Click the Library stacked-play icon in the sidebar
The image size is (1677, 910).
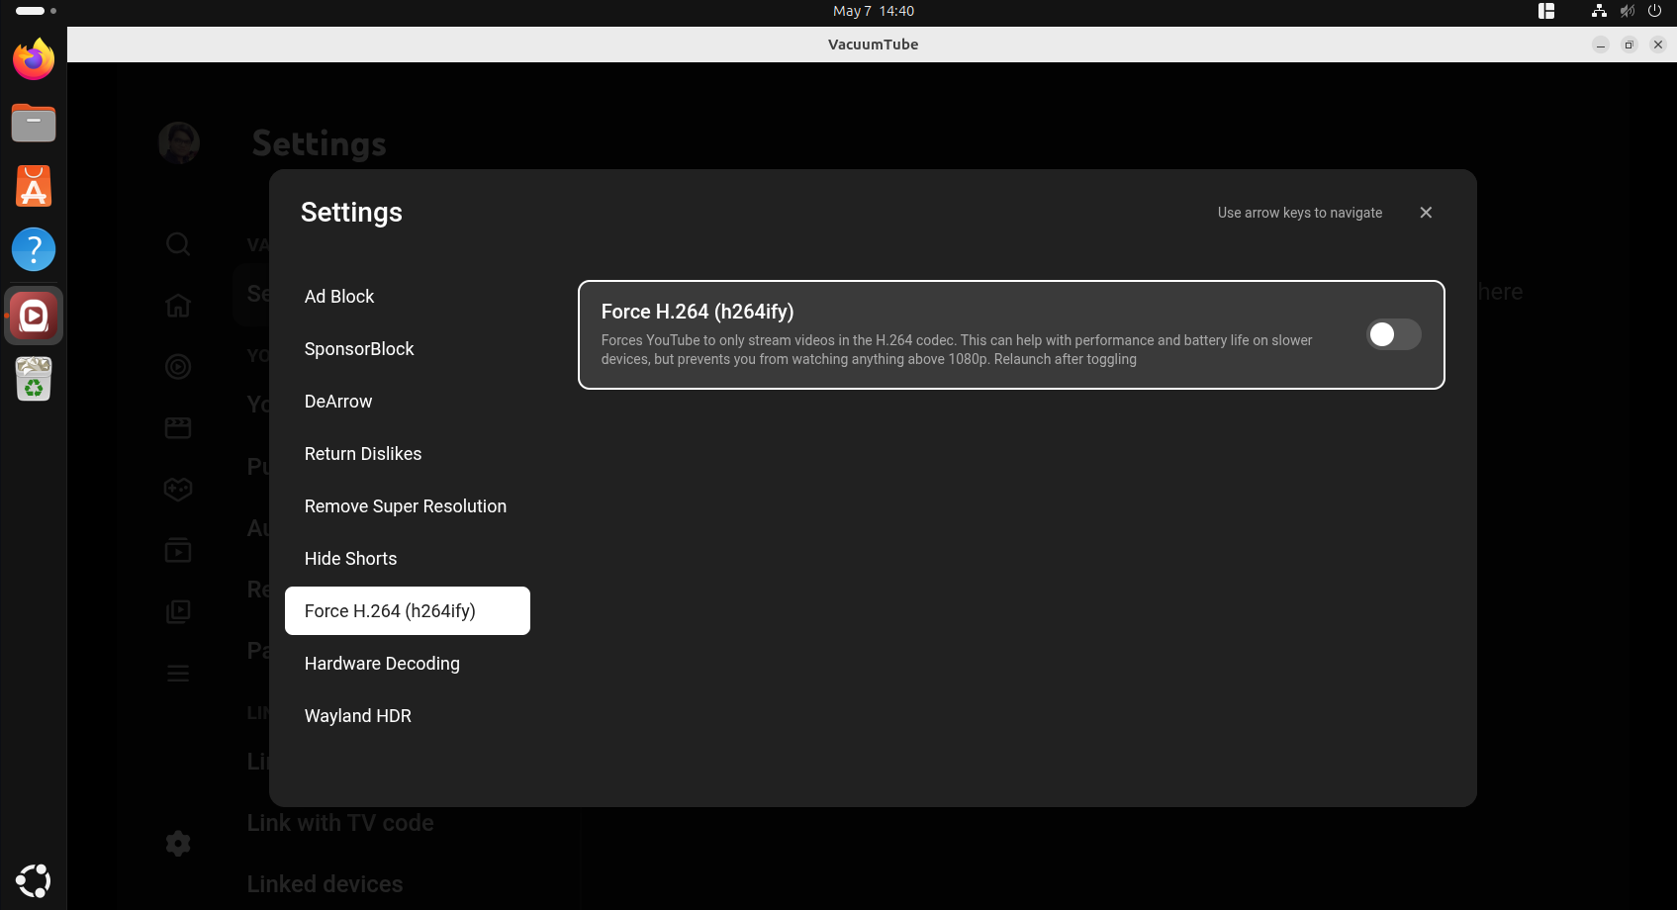[178, 612]
